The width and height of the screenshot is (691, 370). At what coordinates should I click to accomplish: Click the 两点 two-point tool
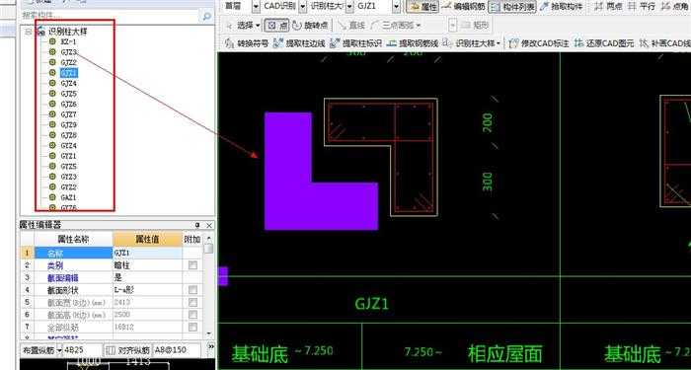[608, 7]
